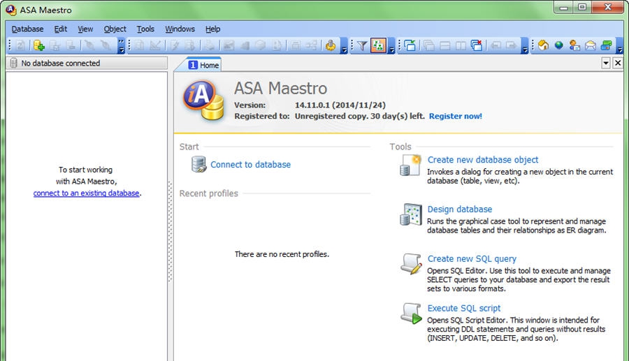Click the Design database icon
This screenshot has height=361, width=629.
click(411, 214)
